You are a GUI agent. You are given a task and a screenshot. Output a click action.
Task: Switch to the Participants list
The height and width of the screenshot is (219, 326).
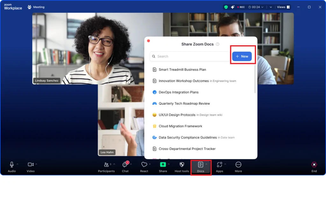pos(107,165)
